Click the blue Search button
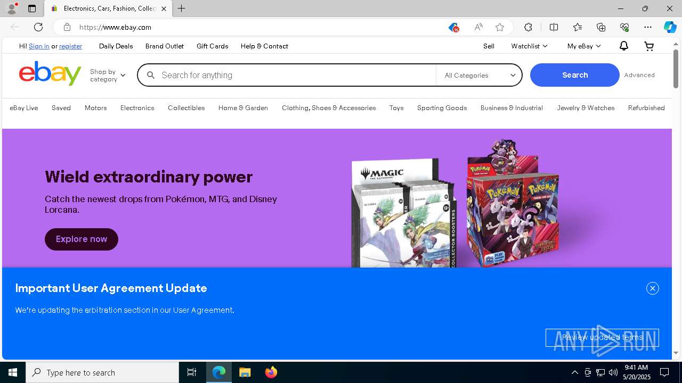Screen dimensions: 682x383 (x=575, y=75)
